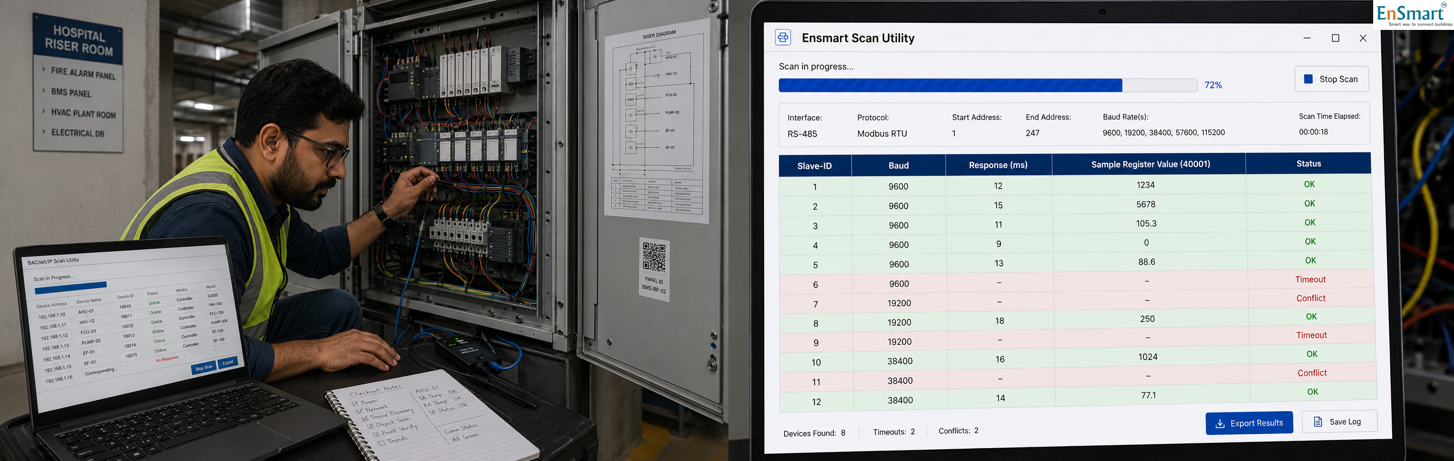Click the BACnet/IP scan progress bar
Image resolution: width=1454 pixels, height=461 pixels.
tap(71, 288)
